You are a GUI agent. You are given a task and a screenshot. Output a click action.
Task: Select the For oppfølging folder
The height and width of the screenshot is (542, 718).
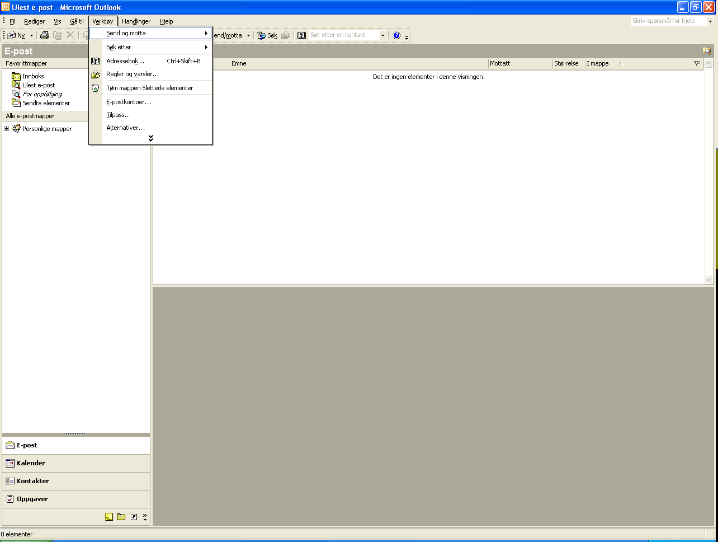[x=42, y=94]
